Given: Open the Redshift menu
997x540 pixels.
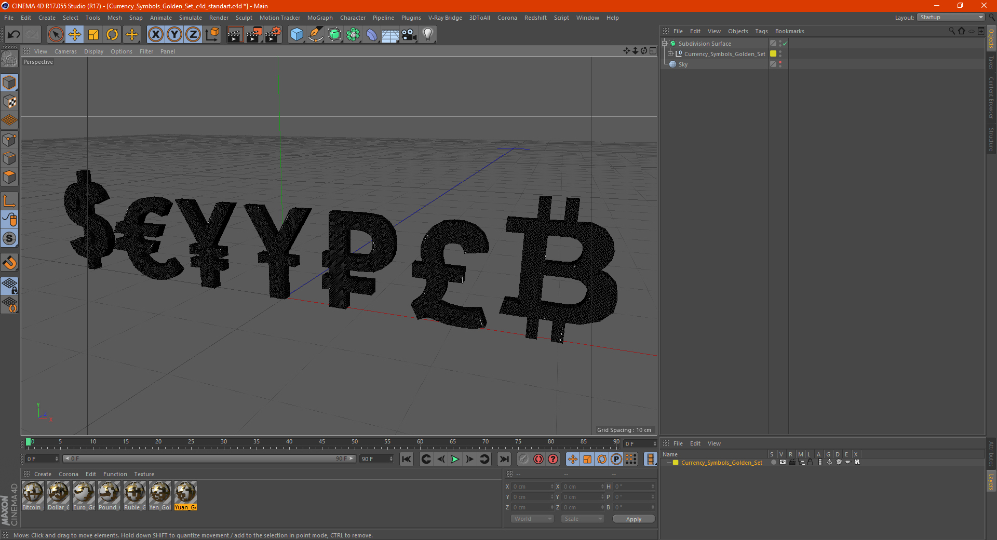Looking at the screenshot, I should point(535,18).
